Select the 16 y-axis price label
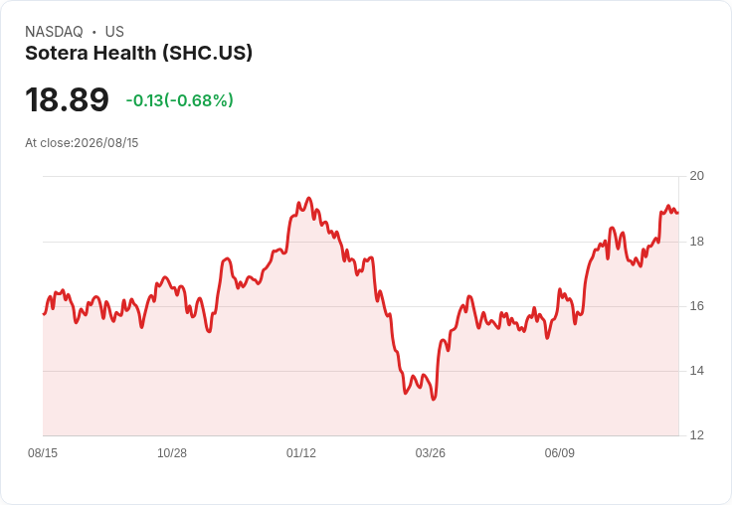The image size is (732, 505). click(696, 306)
